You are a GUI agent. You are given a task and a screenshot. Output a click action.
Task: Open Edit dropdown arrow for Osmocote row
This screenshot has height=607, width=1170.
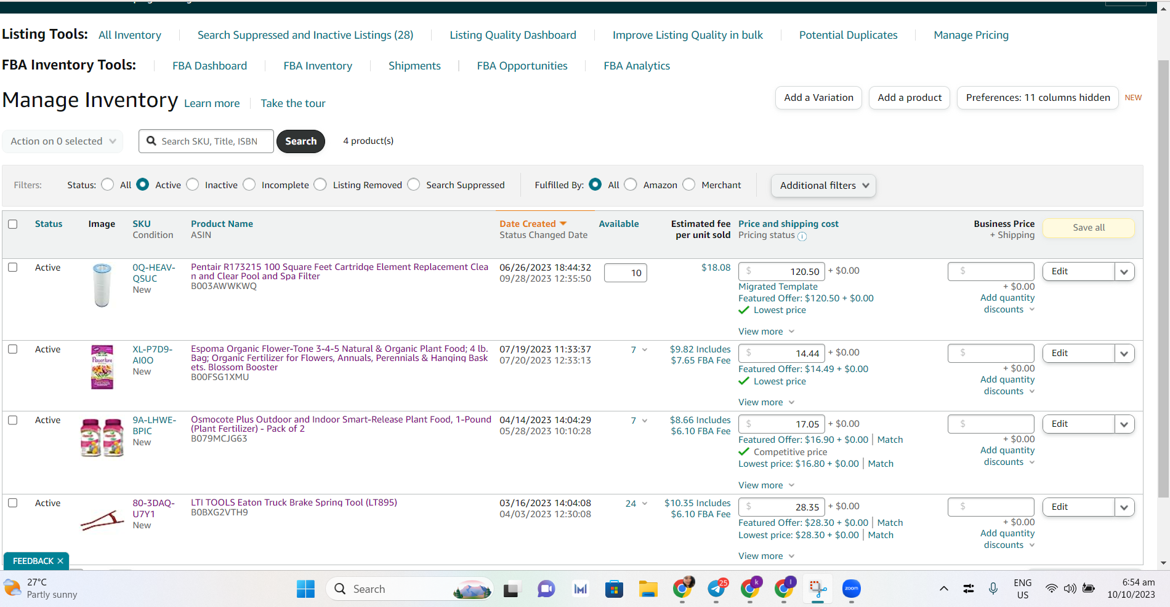point(1124,424)
